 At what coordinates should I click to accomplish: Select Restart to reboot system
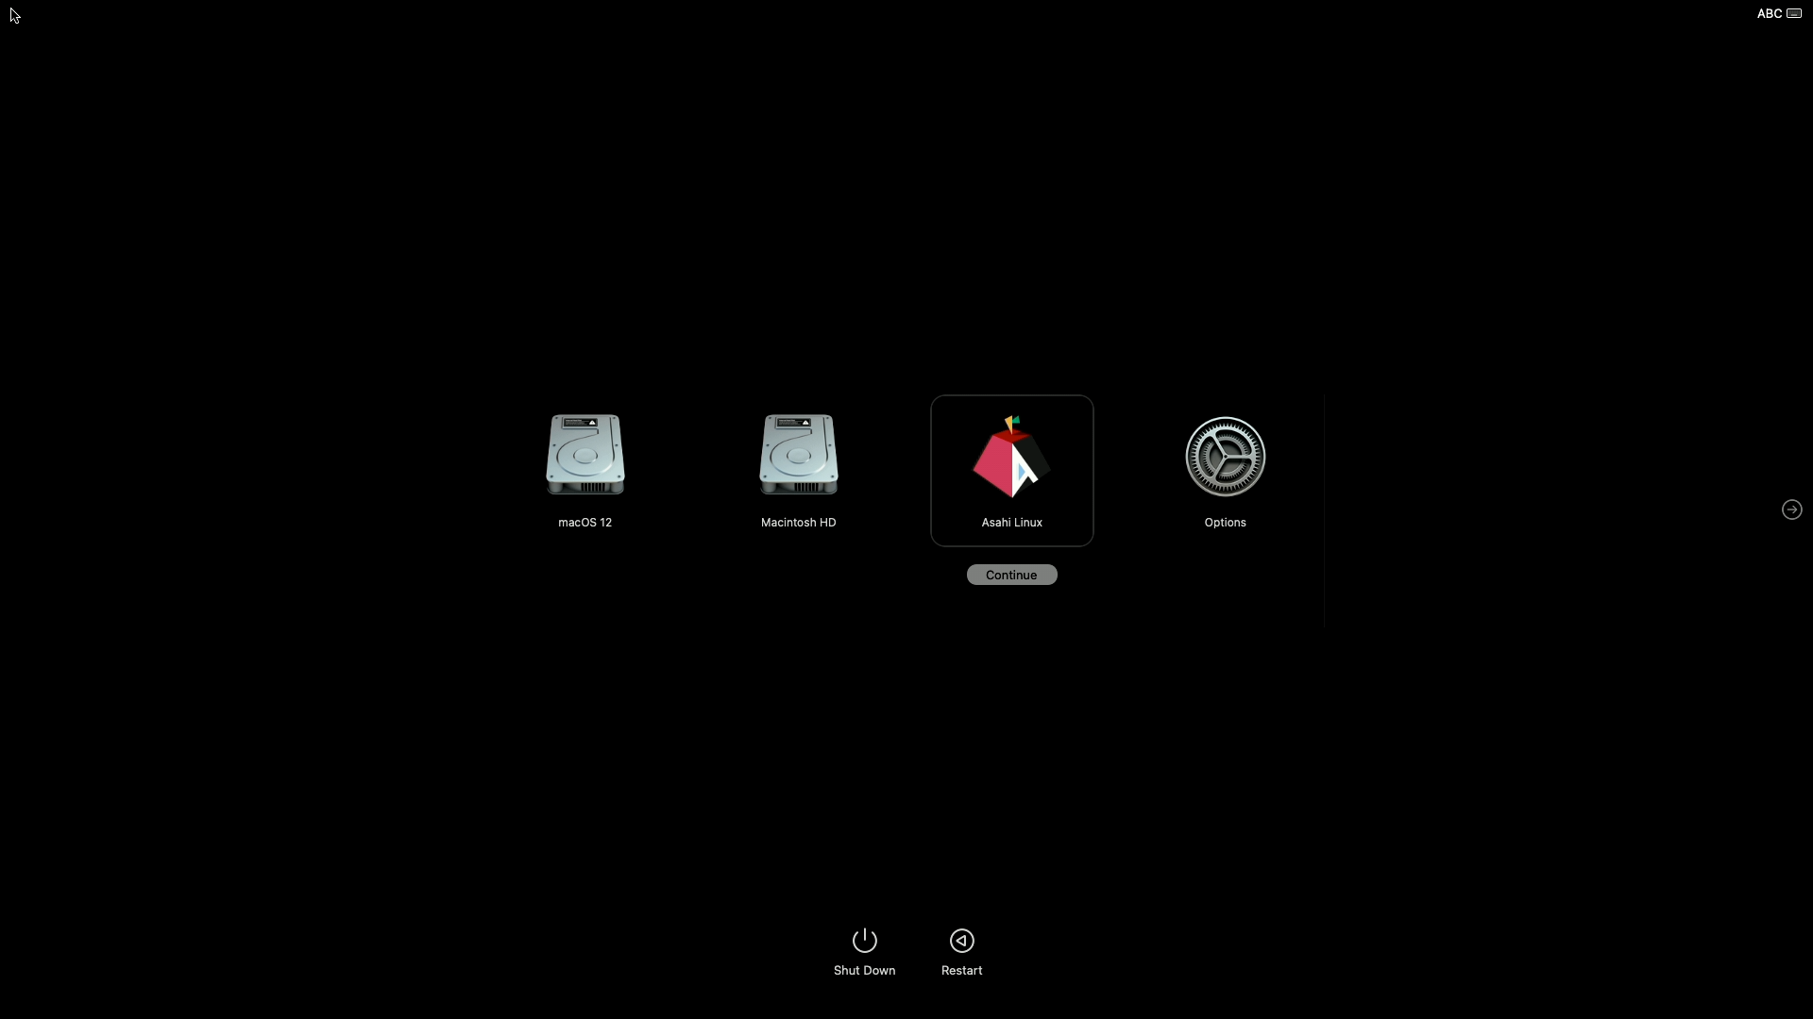tap(961, 950)
